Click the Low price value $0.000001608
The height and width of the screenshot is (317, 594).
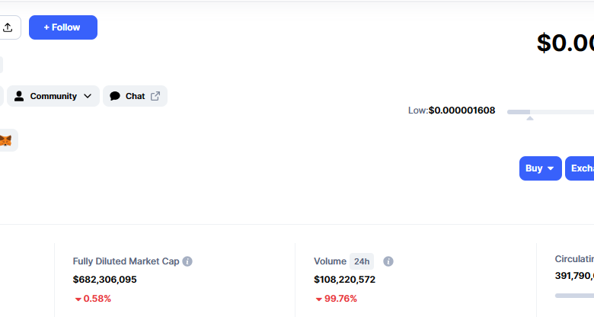(x=461, y=110)
